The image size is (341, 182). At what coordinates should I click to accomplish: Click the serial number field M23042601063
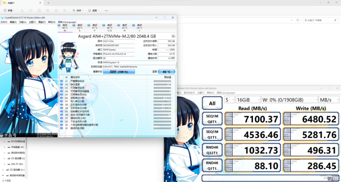[x=119, y=45]
